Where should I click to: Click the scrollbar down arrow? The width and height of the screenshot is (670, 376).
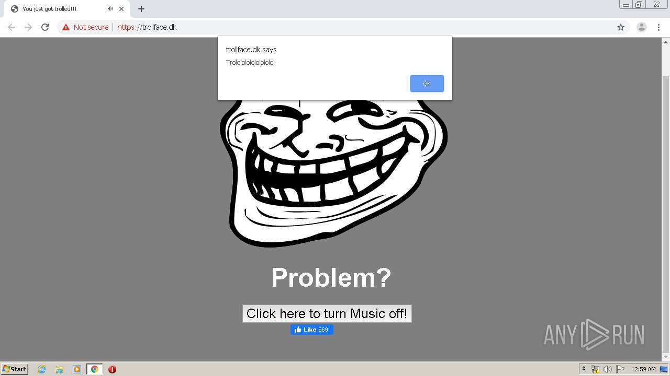click(666, 358)
